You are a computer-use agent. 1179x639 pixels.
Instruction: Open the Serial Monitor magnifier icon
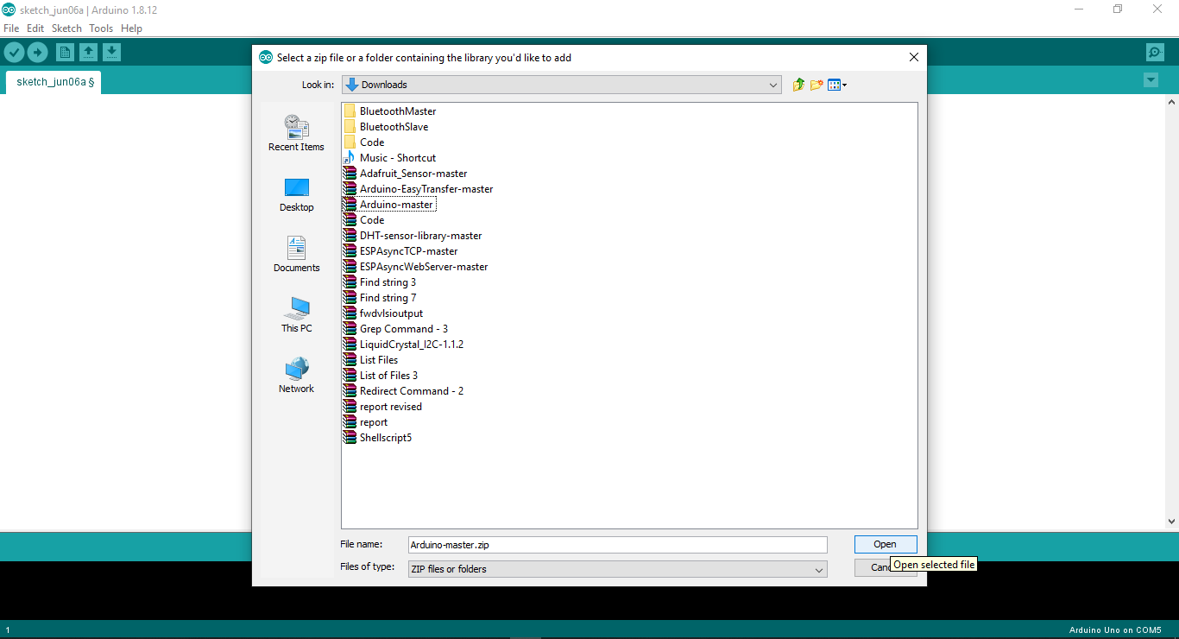tap(1155, 53)
